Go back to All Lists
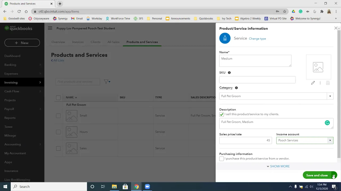The width and height of the screenshot is (341, 191). coord(58,60)
